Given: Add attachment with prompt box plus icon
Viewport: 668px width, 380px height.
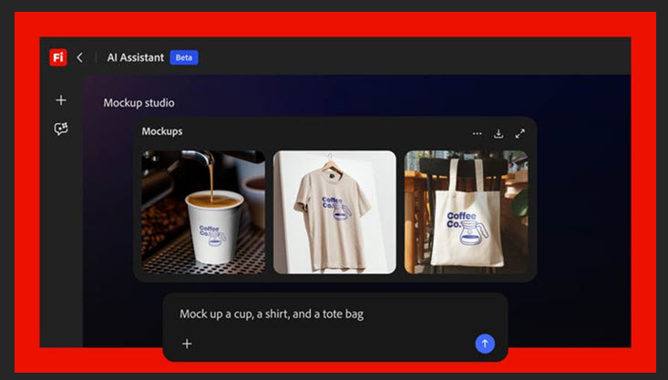Looking at the screenshot, I should (187, 344).
